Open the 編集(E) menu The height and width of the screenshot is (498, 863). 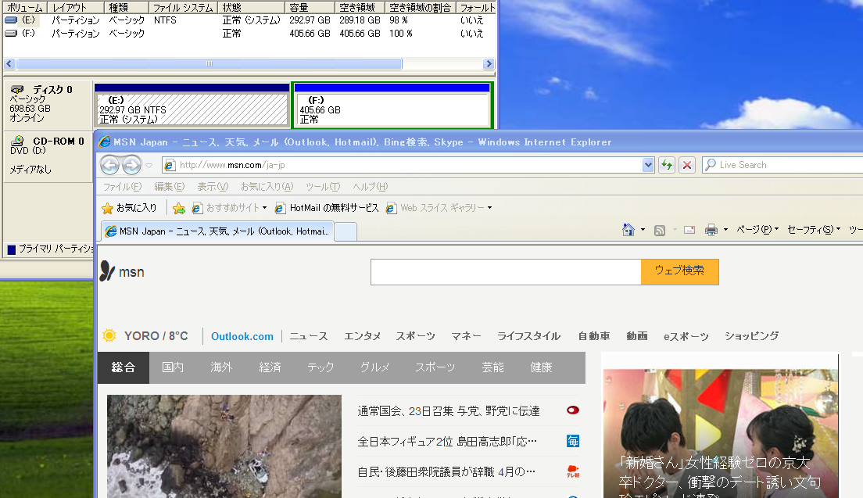tap(169, 187)
